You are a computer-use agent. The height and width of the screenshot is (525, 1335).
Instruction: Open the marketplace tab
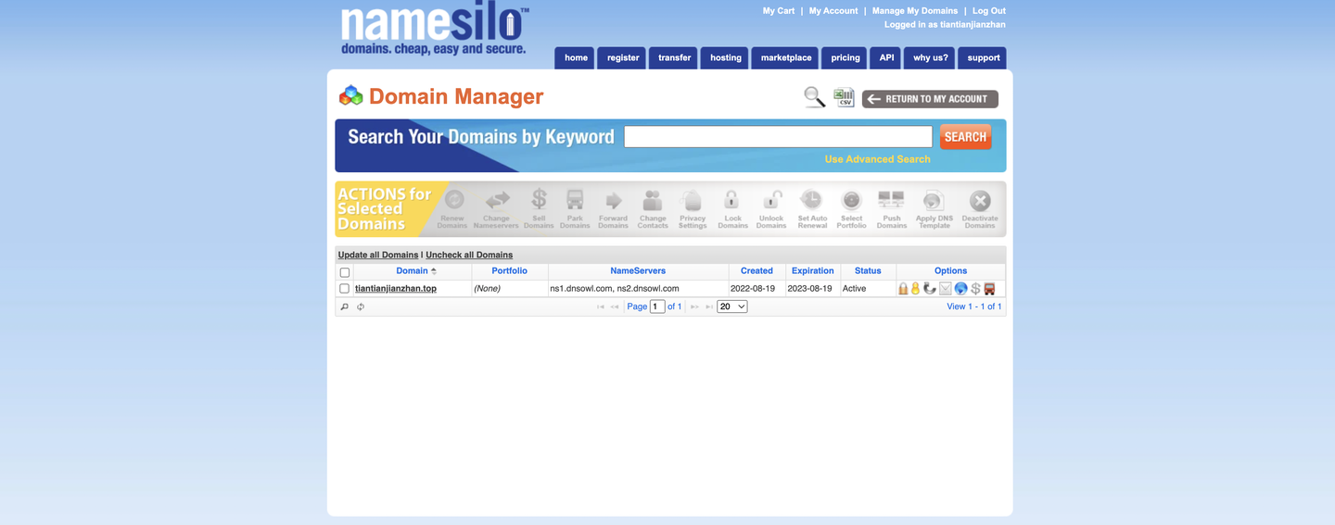[785, 58]
